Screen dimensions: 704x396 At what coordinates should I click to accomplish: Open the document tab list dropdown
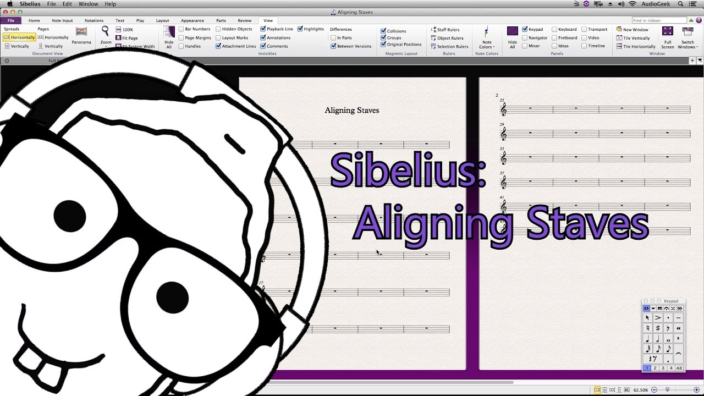(700, 61)
